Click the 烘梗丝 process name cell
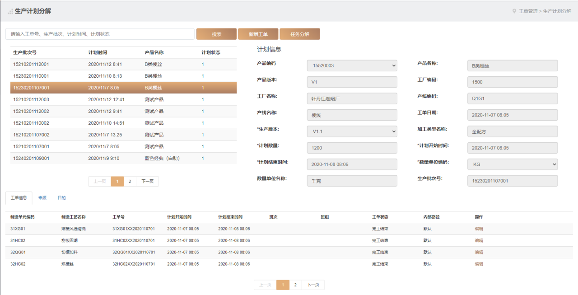Viewport: 578px width, 295px height. coord(68,264)
